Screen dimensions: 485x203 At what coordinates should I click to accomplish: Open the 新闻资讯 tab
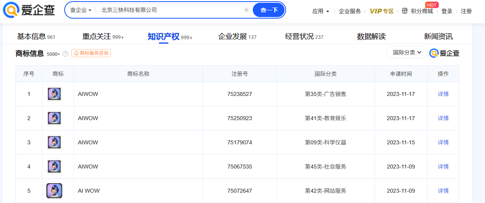[438, 36]
